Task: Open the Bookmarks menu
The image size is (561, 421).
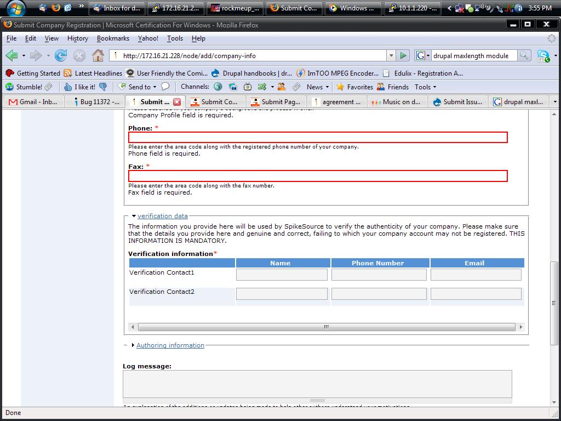Action: [x=112, y=38]
